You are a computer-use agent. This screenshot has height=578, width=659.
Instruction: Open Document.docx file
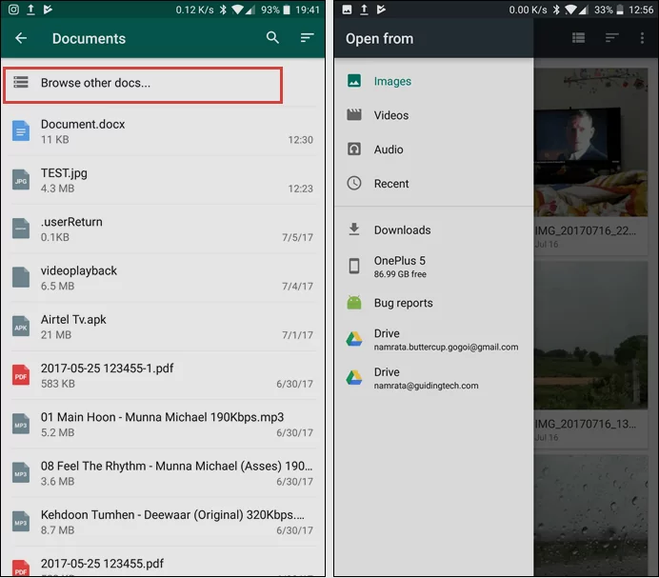163,131
